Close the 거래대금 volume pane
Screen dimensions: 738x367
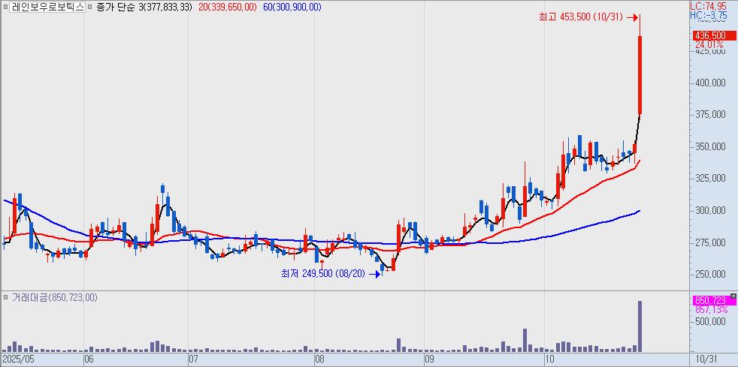click(x=733, y=295)
